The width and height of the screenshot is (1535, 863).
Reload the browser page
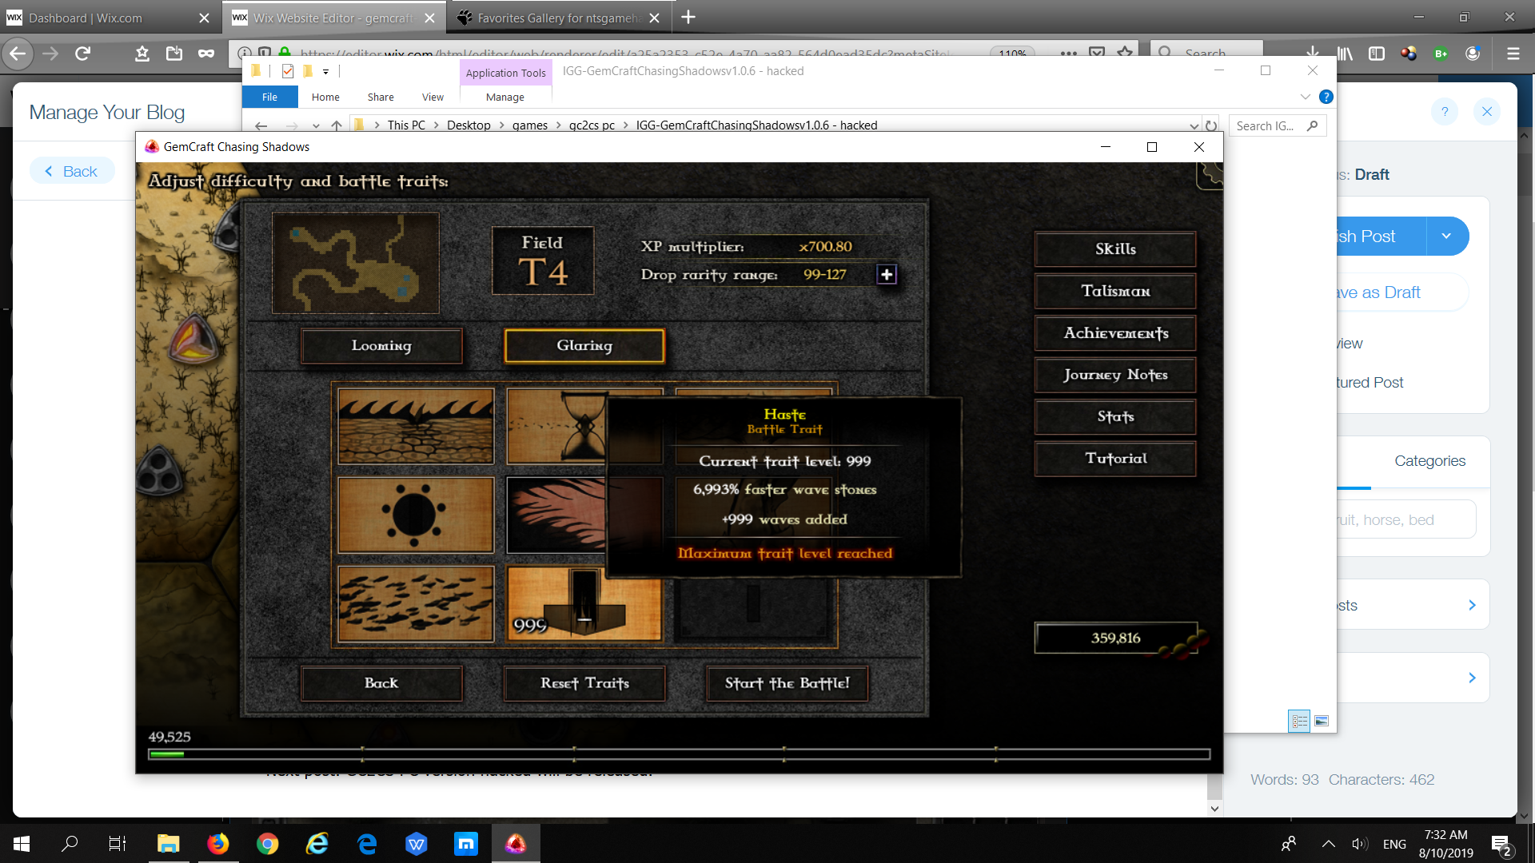[82, 54]
